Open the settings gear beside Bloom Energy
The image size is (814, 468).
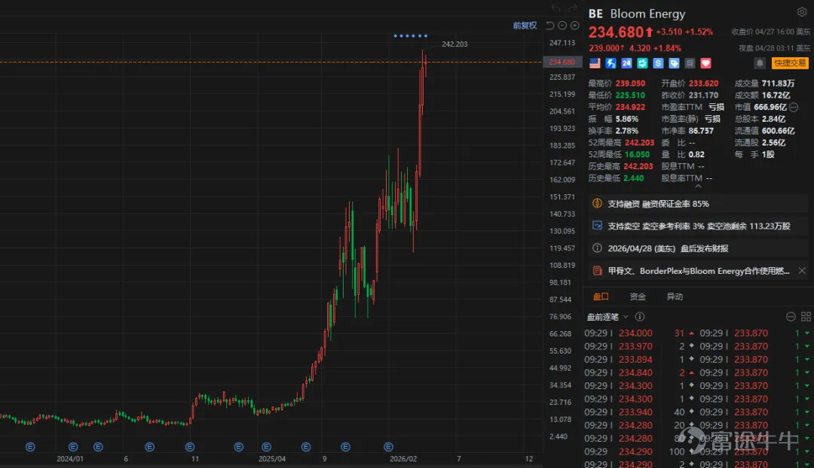801,12
